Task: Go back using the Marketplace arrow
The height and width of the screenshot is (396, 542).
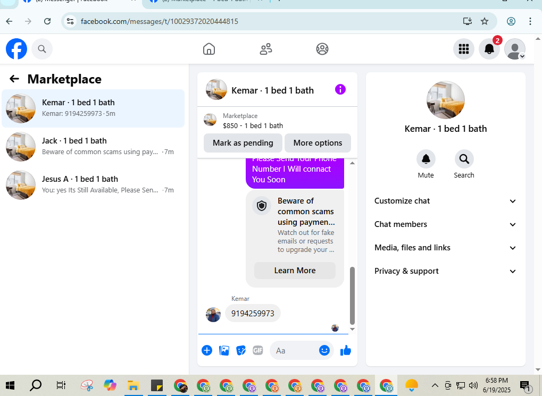Action: (x=14, y=79)
